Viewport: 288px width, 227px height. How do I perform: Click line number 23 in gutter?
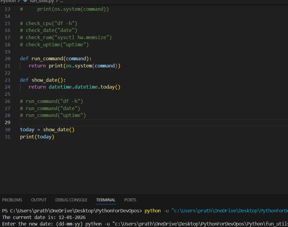[x=8, y=80]
